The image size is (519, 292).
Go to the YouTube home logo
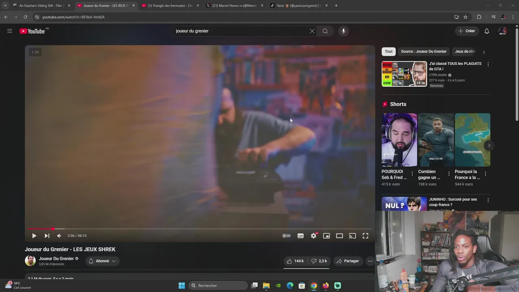click(32, 31)
